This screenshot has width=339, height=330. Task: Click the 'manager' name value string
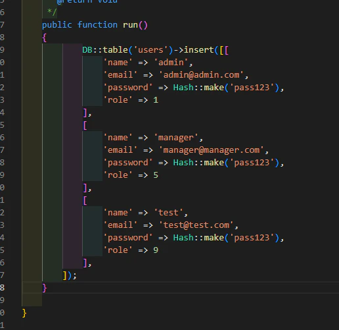(176, 138)
